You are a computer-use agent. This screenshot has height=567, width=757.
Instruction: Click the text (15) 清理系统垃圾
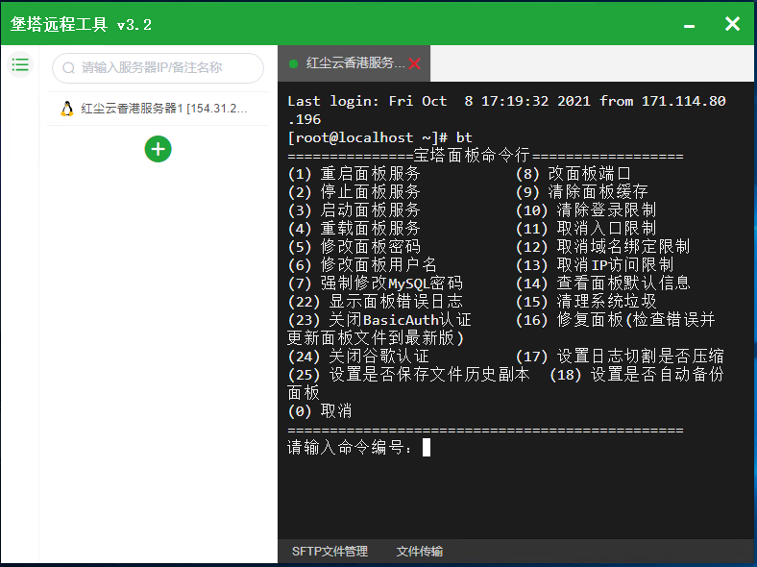click(586, 302)
